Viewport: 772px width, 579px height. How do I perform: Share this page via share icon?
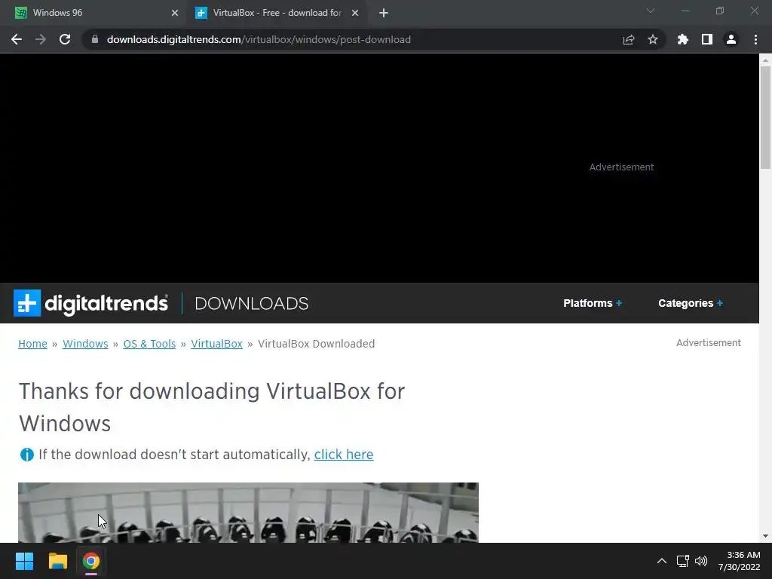tap(629, 39)
